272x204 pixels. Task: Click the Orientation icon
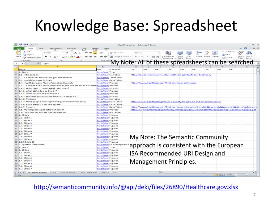point(101,53)
